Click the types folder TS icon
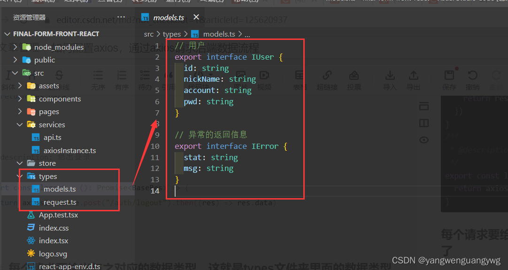 pyautogui.click(x=31, y=176)
